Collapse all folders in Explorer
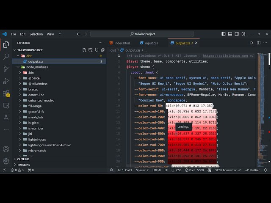The image size is (271, 203). click(x=102, y=50)
